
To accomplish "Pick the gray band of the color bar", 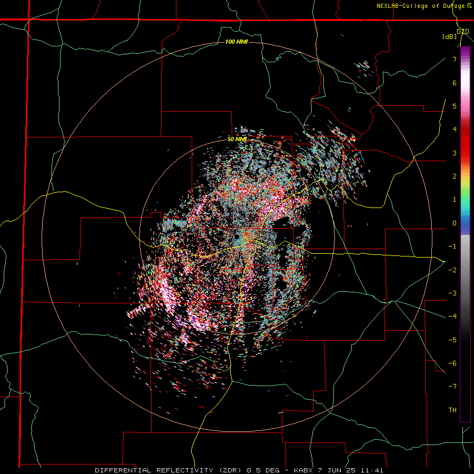I will pos(465,266).
